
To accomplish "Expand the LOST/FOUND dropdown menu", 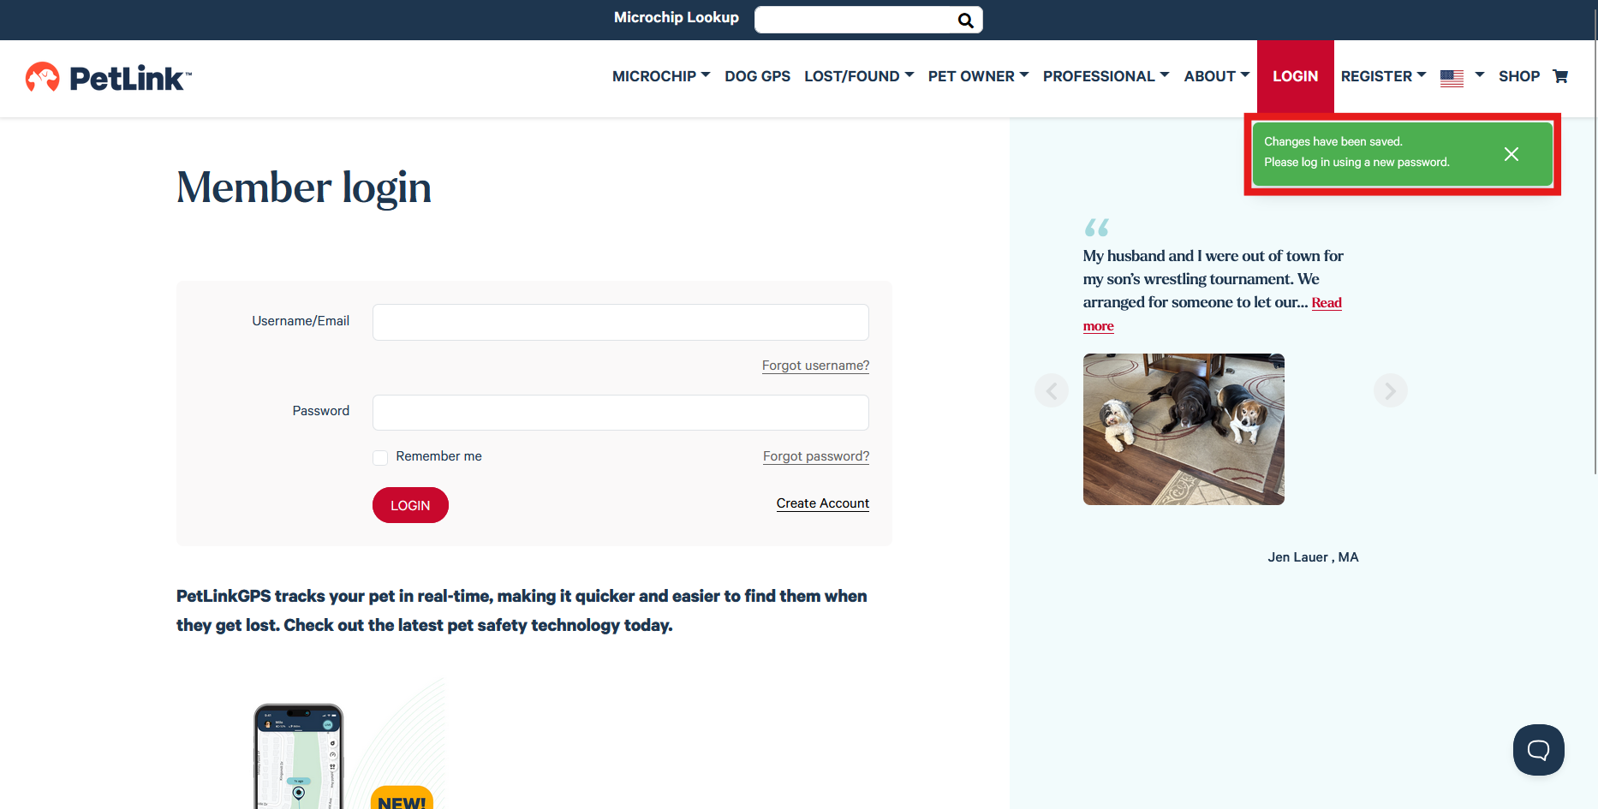I will [x=859, y=76].
